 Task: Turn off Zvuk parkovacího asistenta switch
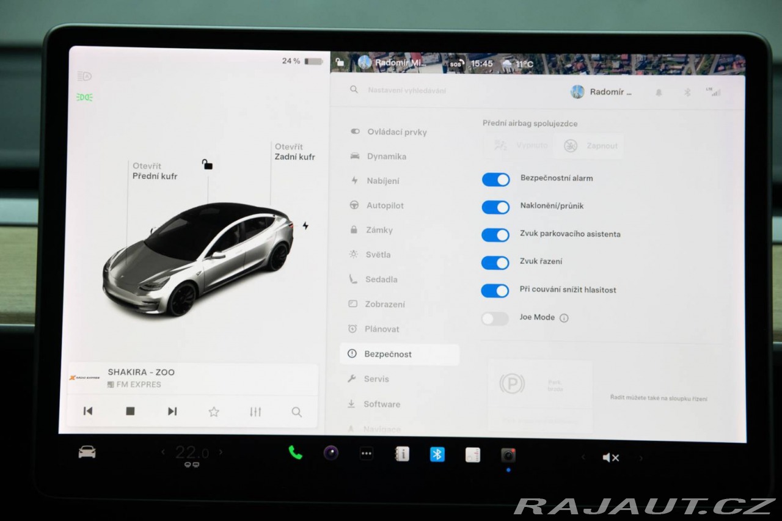(495, 235)
